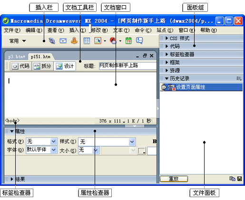Screen dimensions: 245x200
Task: Click the Media Flash insert icon
Action: (x=113, y=41)
